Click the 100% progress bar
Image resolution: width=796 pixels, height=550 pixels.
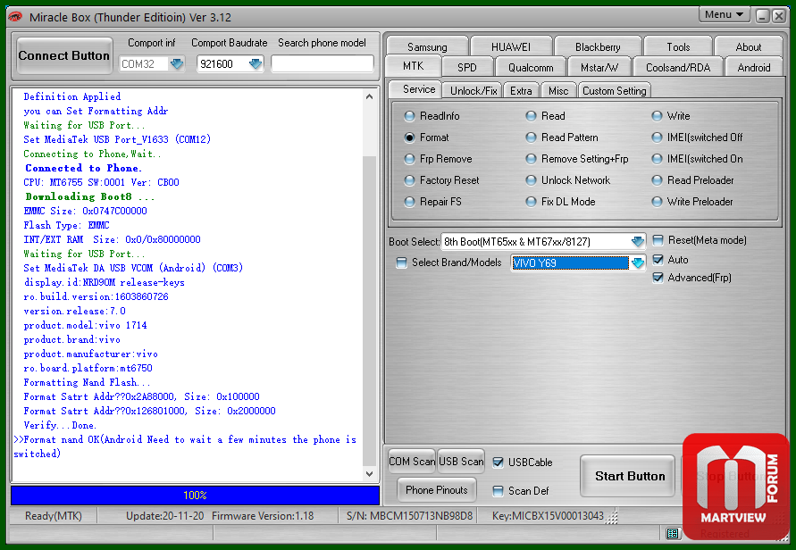(x=195, y=496)
